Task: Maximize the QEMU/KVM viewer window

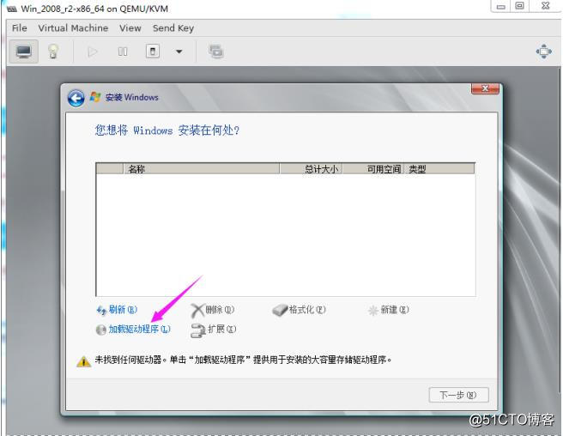Action: click(x=519, y=6)
